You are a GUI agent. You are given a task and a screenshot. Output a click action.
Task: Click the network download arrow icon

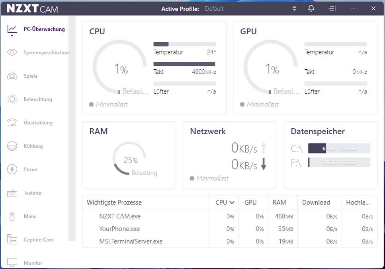pyautogui.click(x=264, y=164)
